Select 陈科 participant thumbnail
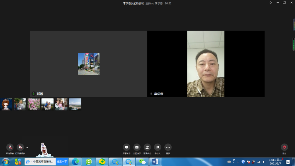 click(20, 104)
